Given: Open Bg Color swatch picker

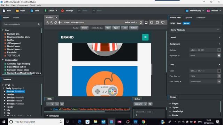Looking at the screenshot, I should 219,50.
